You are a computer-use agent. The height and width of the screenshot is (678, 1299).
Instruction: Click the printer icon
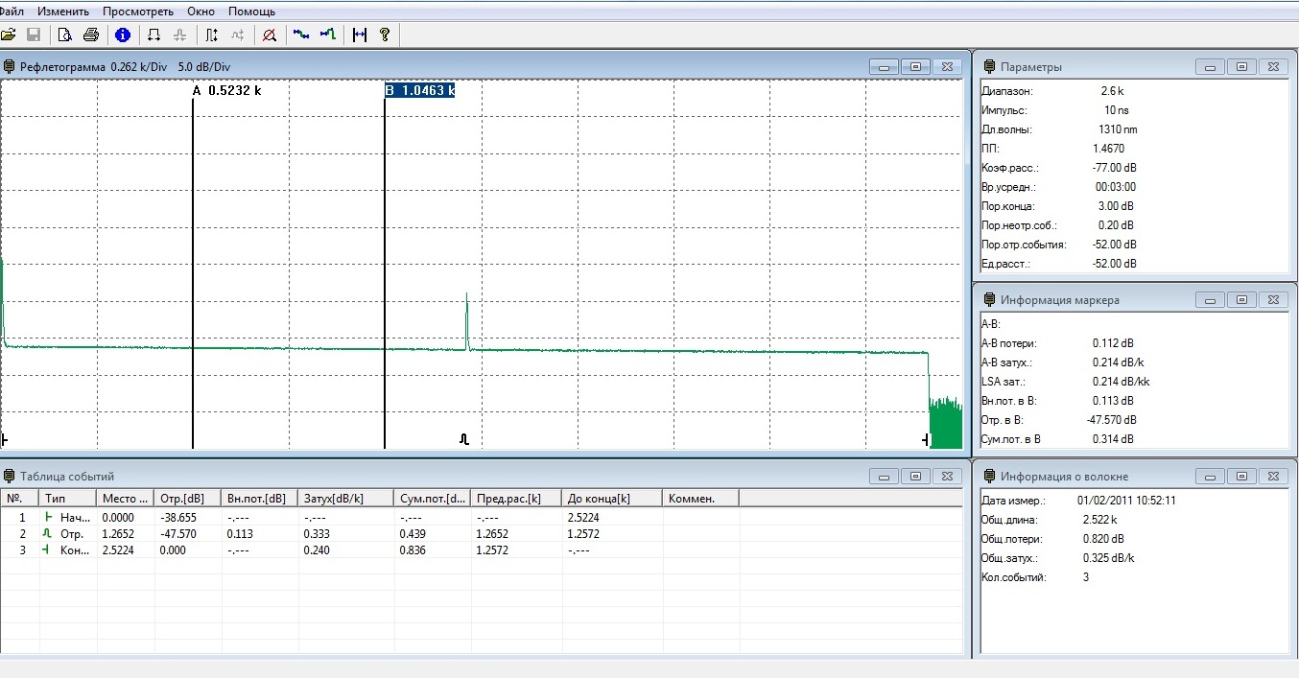91,35
